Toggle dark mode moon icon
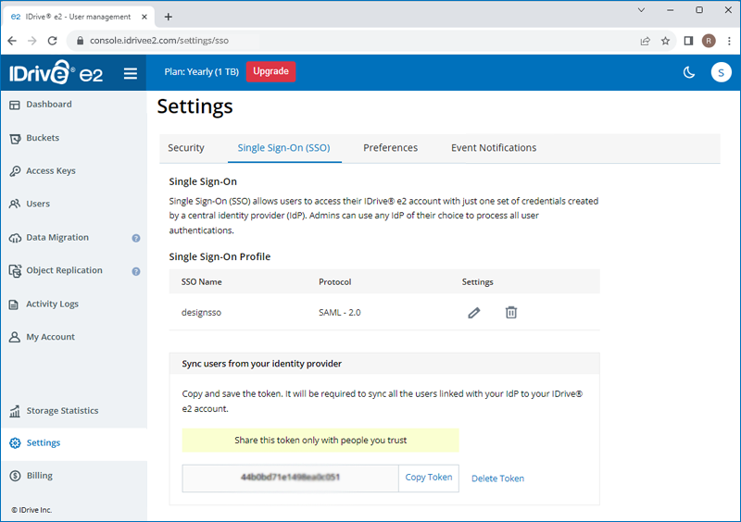The height and width of the screenshot is (522, 741). coord(689,73)
